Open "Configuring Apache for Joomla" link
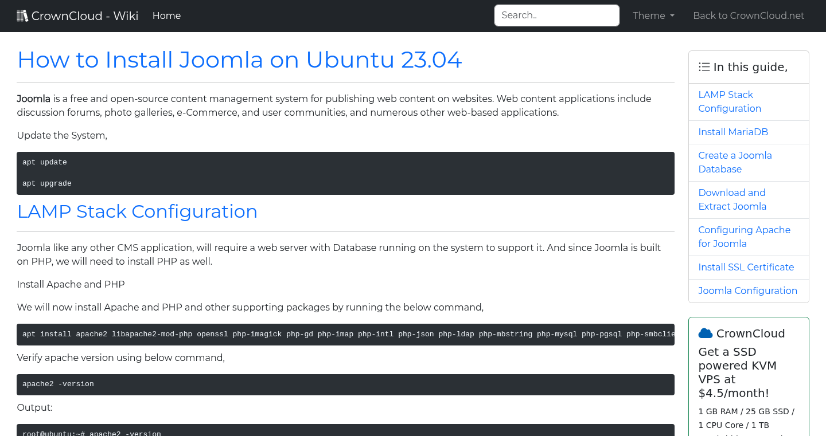 click(x=744, y=237)
